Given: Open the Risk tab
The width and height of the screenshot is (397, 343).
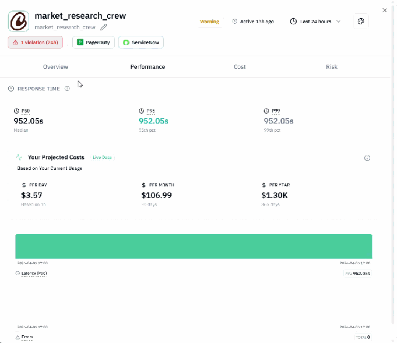Looking at the screenshot, I should (331, 67).
